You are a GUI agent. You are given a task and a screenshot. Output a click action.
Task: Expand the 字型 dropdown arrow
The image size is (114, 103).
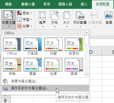coord(31,20)
